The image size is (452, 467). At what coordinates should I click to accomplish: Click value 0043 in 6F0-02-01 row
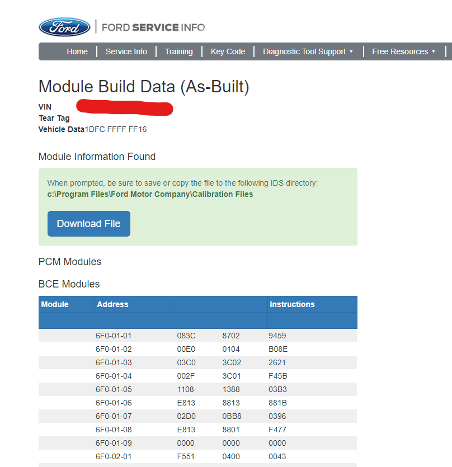click(x=277, y=456)
